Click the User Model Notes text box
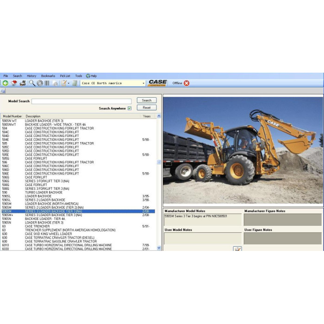Screen dimensions: 324x324 [x=203, y=238]
